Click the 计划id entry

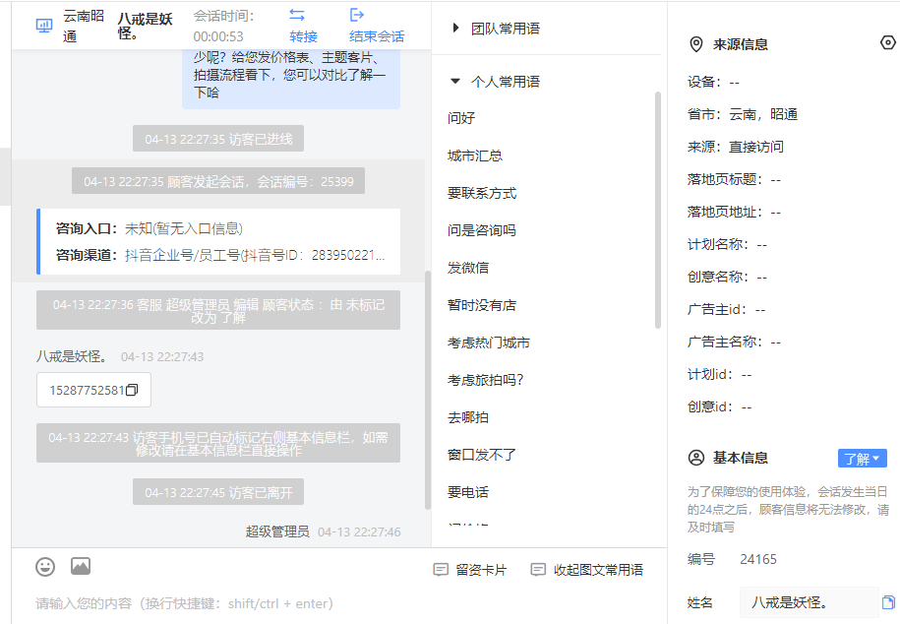click(720, 375)
